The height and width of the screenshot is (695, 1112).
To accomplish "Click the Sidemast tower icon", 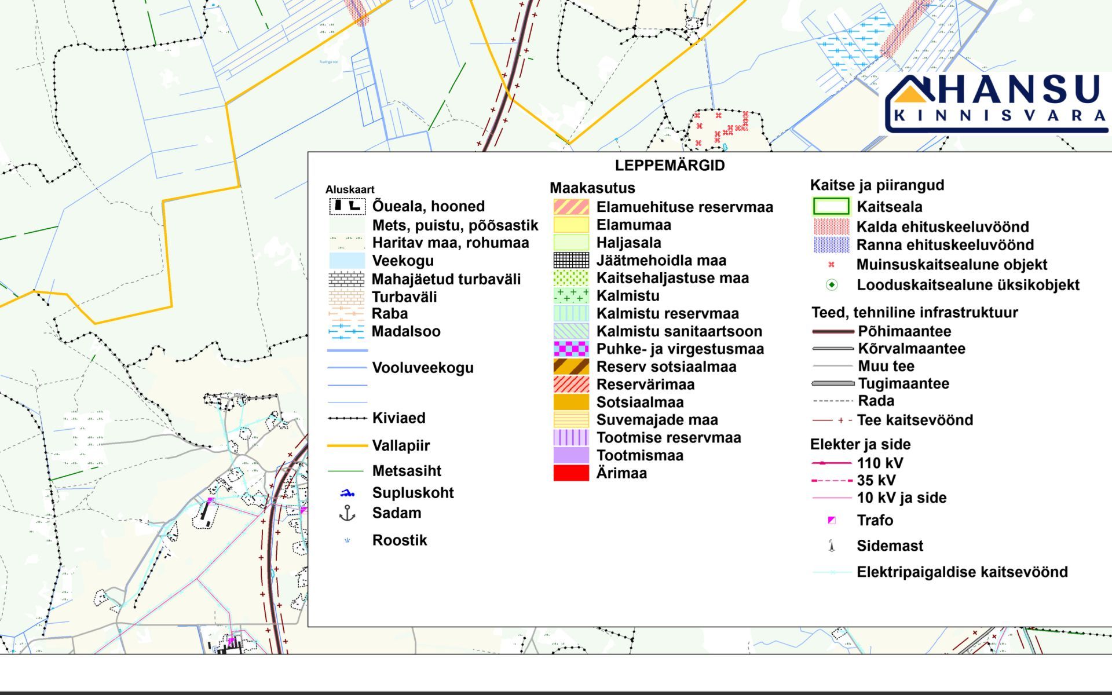I will click(832, 546).
